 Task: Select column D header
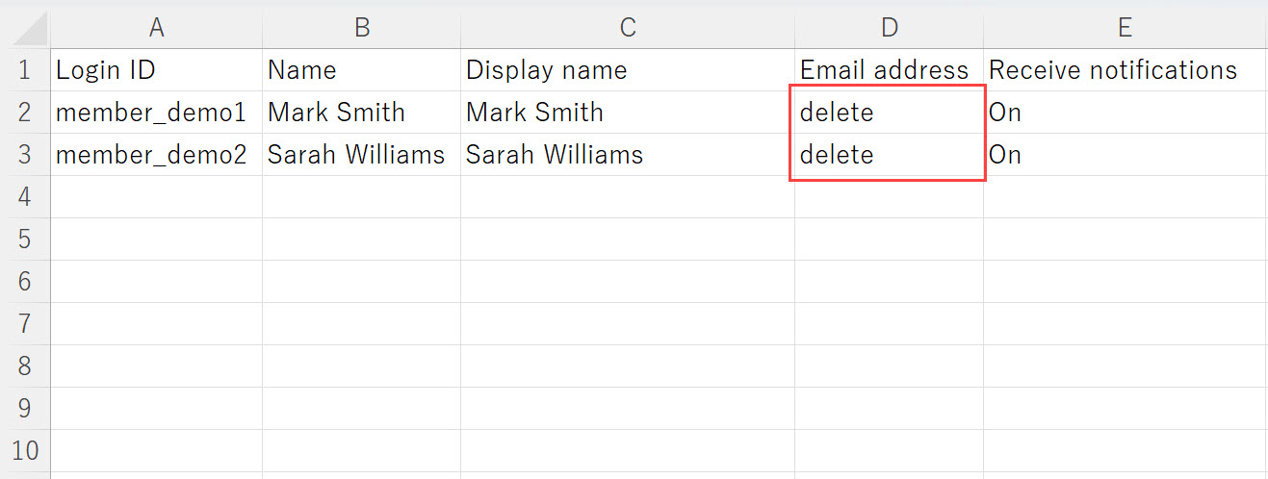889,28
